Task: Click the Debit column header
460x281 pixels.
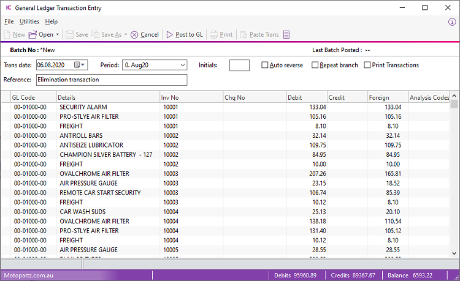Action: [x=306, y=97]
